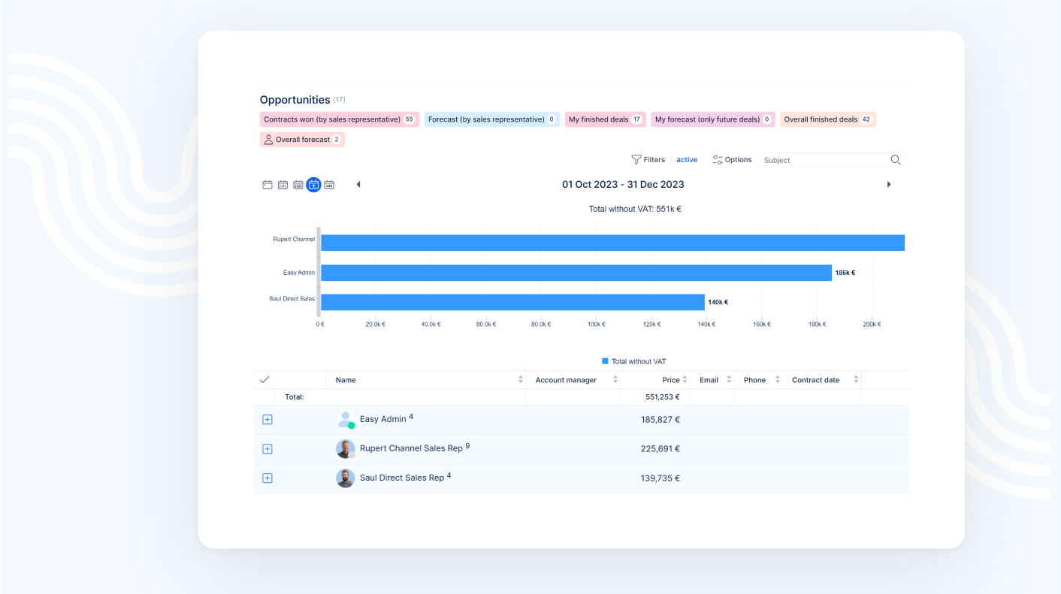Screen dimensions: 1061x594
Task: Toggle Total without VAT legend series
Action: [x=633, y=361]
